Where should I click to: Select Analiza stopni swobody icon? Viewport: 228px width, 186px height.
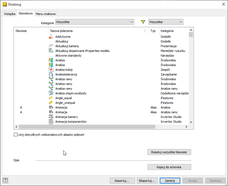point(51,93)
